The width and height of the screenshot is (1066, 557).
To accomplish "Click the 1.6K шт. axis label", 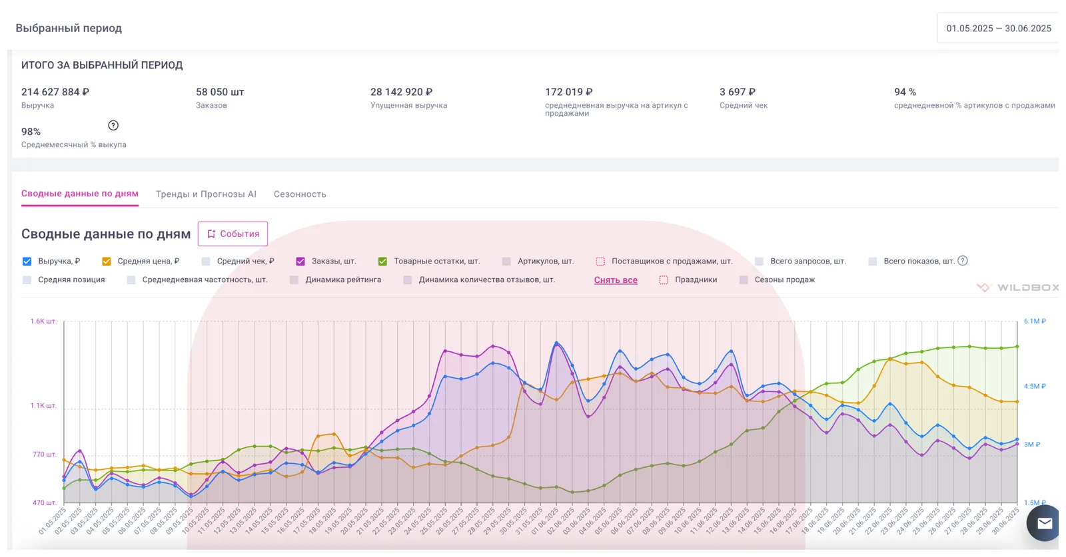I will [43, 321].
